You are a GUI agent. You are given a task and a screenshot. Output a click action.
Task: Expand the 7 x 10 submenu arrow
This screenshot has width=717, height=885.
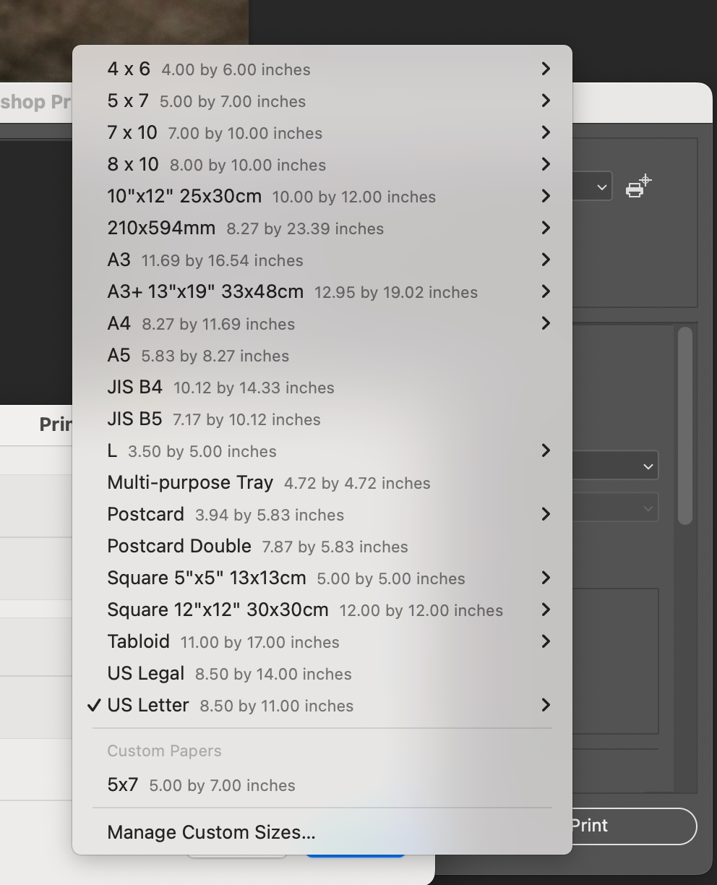pos(545,132)
